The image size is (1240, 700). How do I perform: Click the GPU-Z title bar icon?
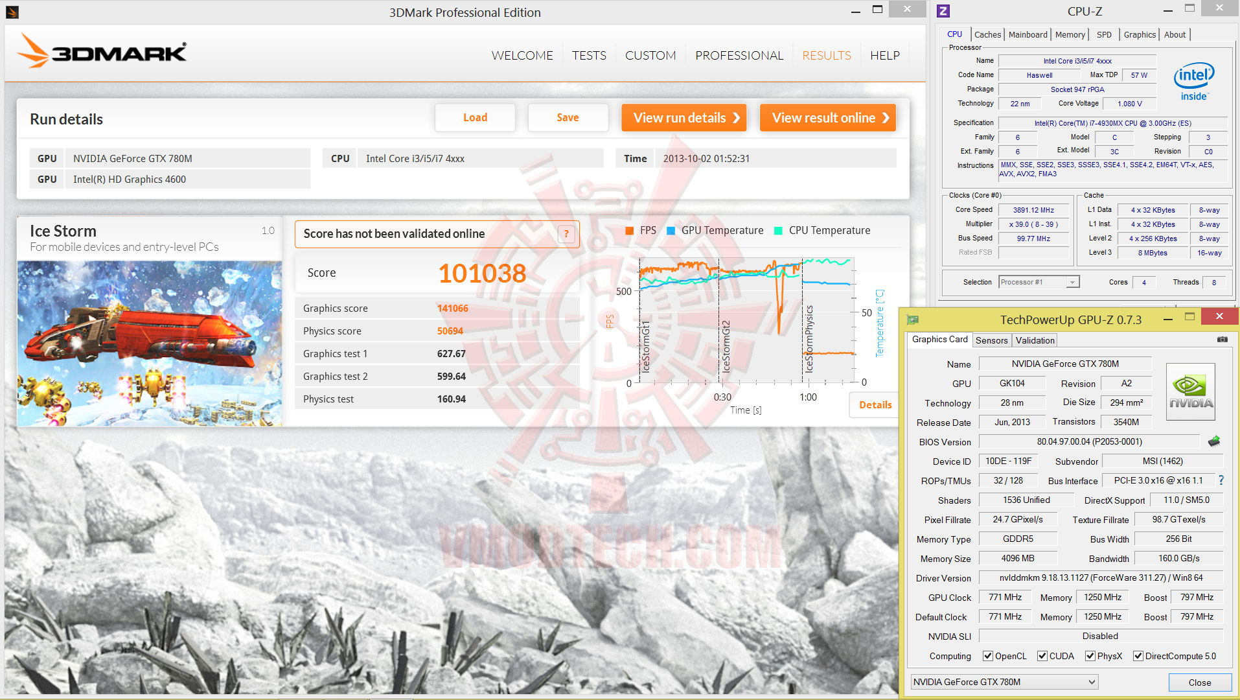point(913,319)
